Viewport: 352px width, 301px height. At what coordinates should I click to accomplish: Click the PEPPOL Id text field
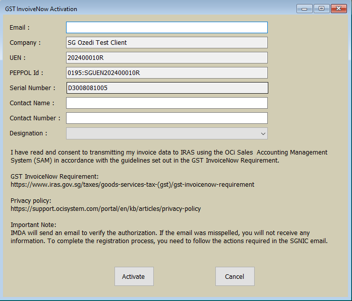(166, 73)
